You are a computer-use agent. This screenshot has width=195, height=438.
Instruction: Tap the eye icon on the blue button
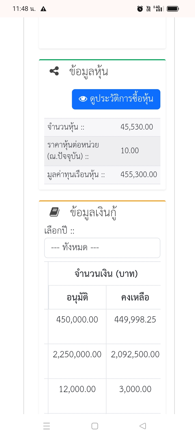(83, 99)
